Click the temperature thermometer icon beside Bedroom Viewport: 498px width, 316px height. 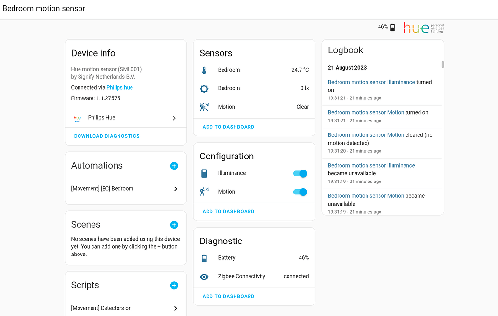click(204, 70)
